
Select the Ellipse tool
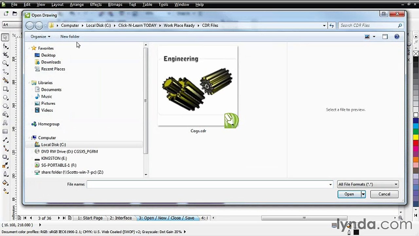tap(5, 97)
